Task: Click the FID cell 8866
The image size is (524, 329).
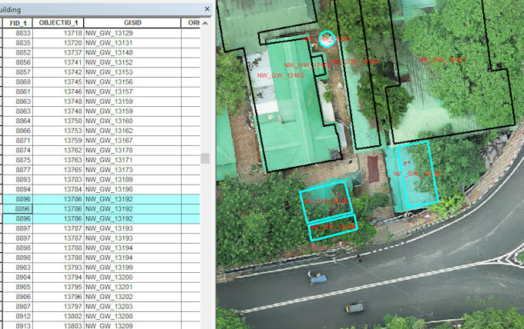Action: (18, 131)
